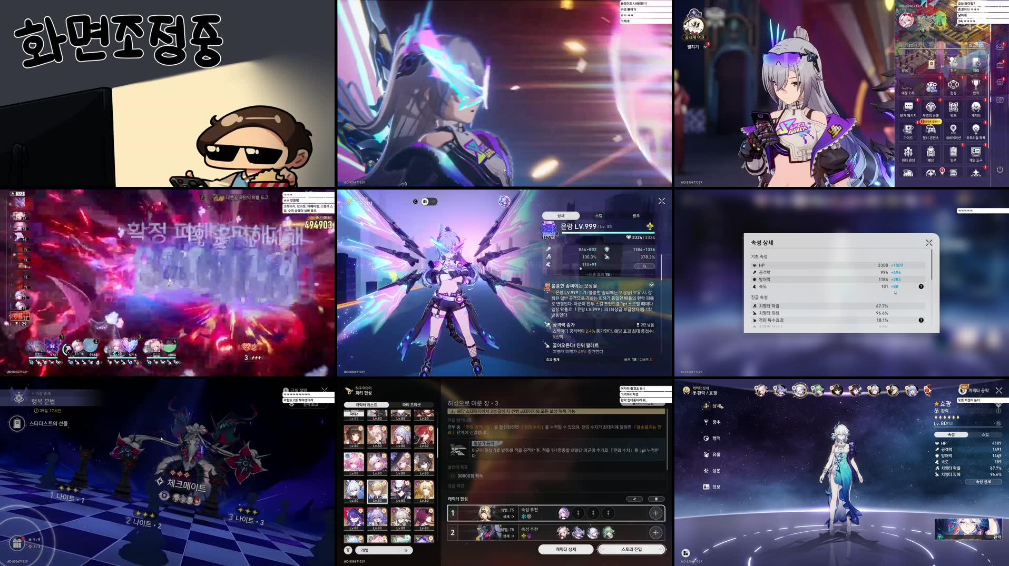1009x566 pixels.
Task: Toggle the 30000점 획득 objective circle
Action: tap(452, 476)
